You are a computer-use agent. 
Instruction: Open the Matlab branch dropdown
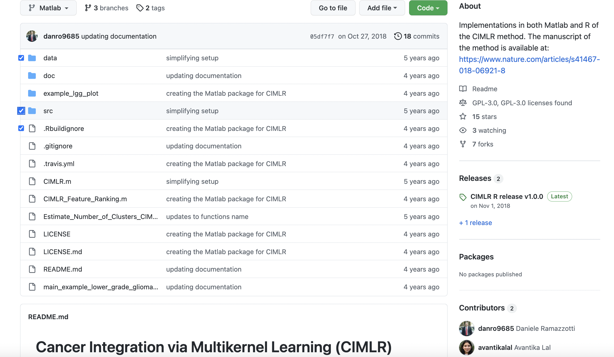[x=48, y=8]
